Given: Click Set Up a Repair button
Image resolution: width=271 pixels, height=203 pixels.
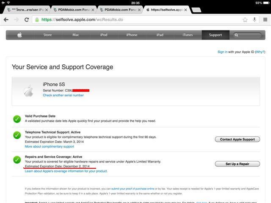Looking at the screenshot, I should (237, 164).
